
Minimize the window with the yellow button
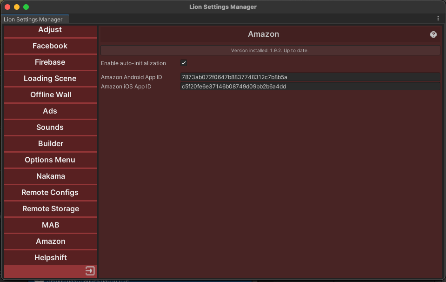pyautogui.click(x=17, y=7)
